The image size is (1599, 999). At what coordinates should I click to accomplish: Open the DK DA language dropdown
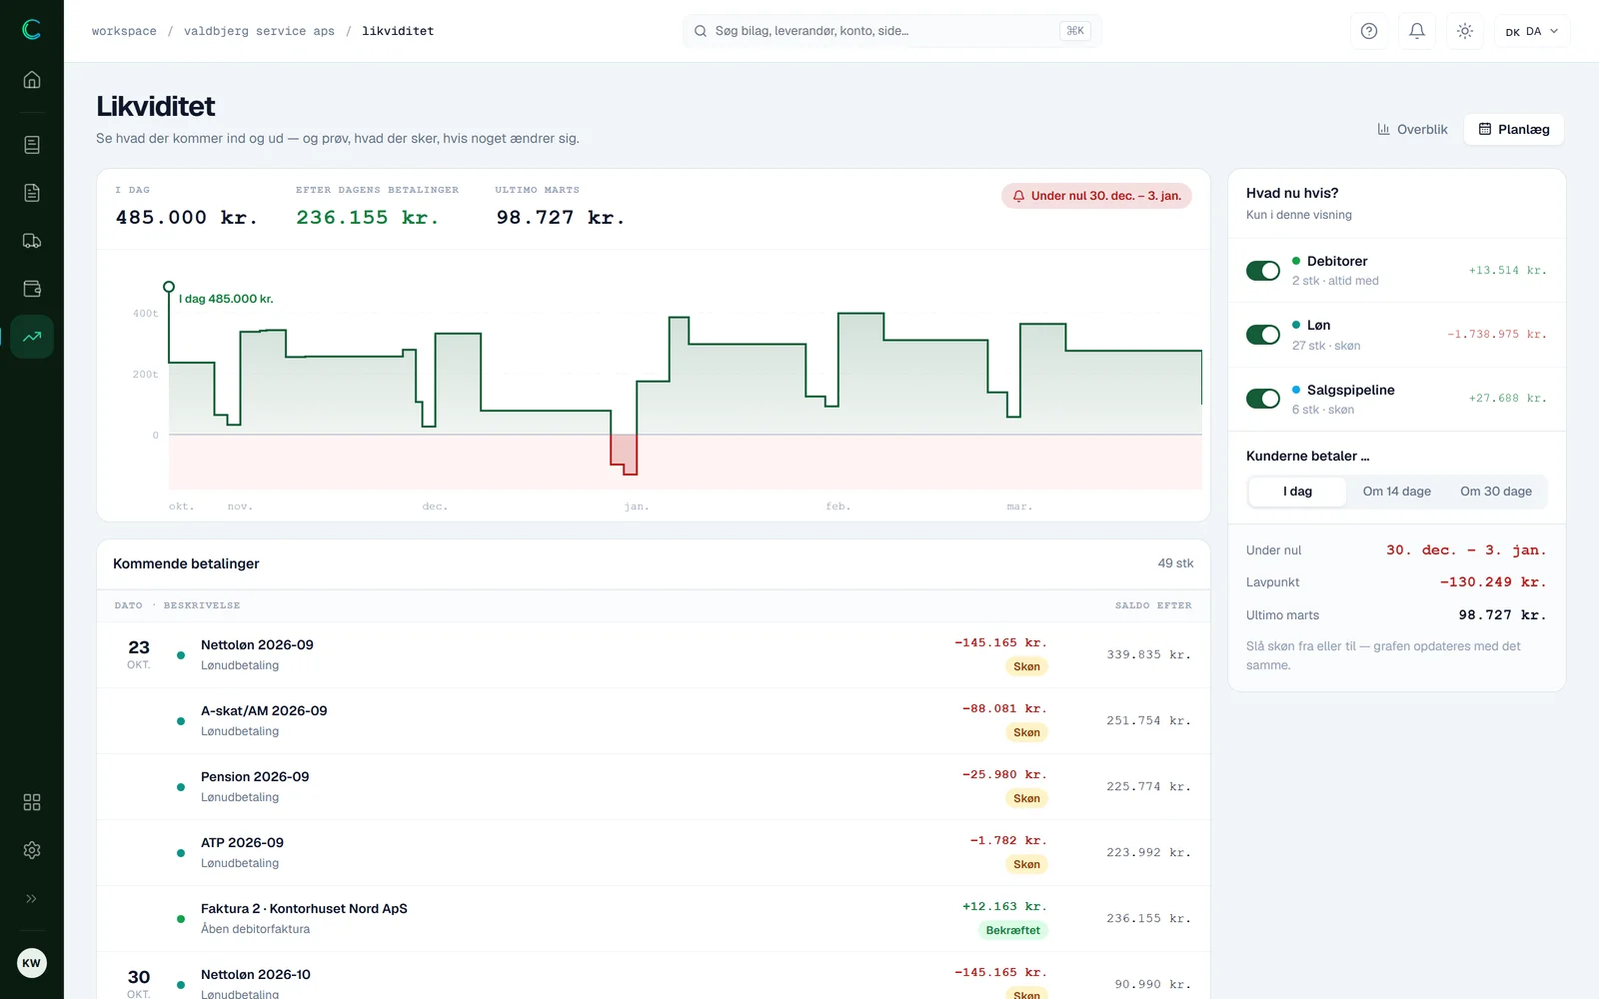pyautogui.click(x=1532, y=31)
